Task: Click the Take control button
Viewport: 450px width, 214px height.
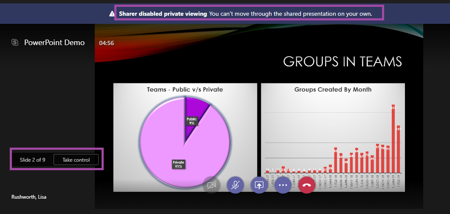Action: pyautogui.click(x=76, y=160)
